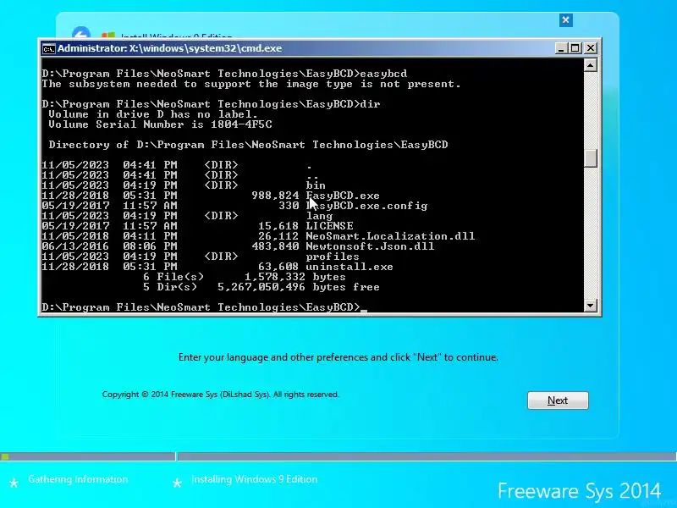Click the current command prompt line
Image resolution: width=677 pixels, height=508 pixels.
[204, 307]
